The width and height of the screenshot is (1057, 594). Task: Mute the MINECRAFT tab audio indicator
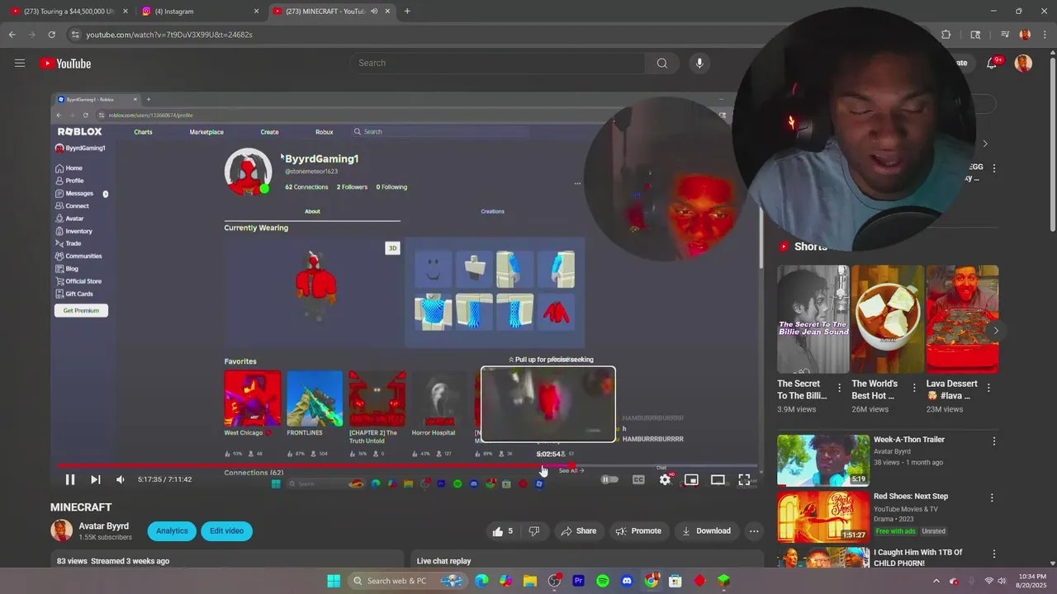point(374,12)
